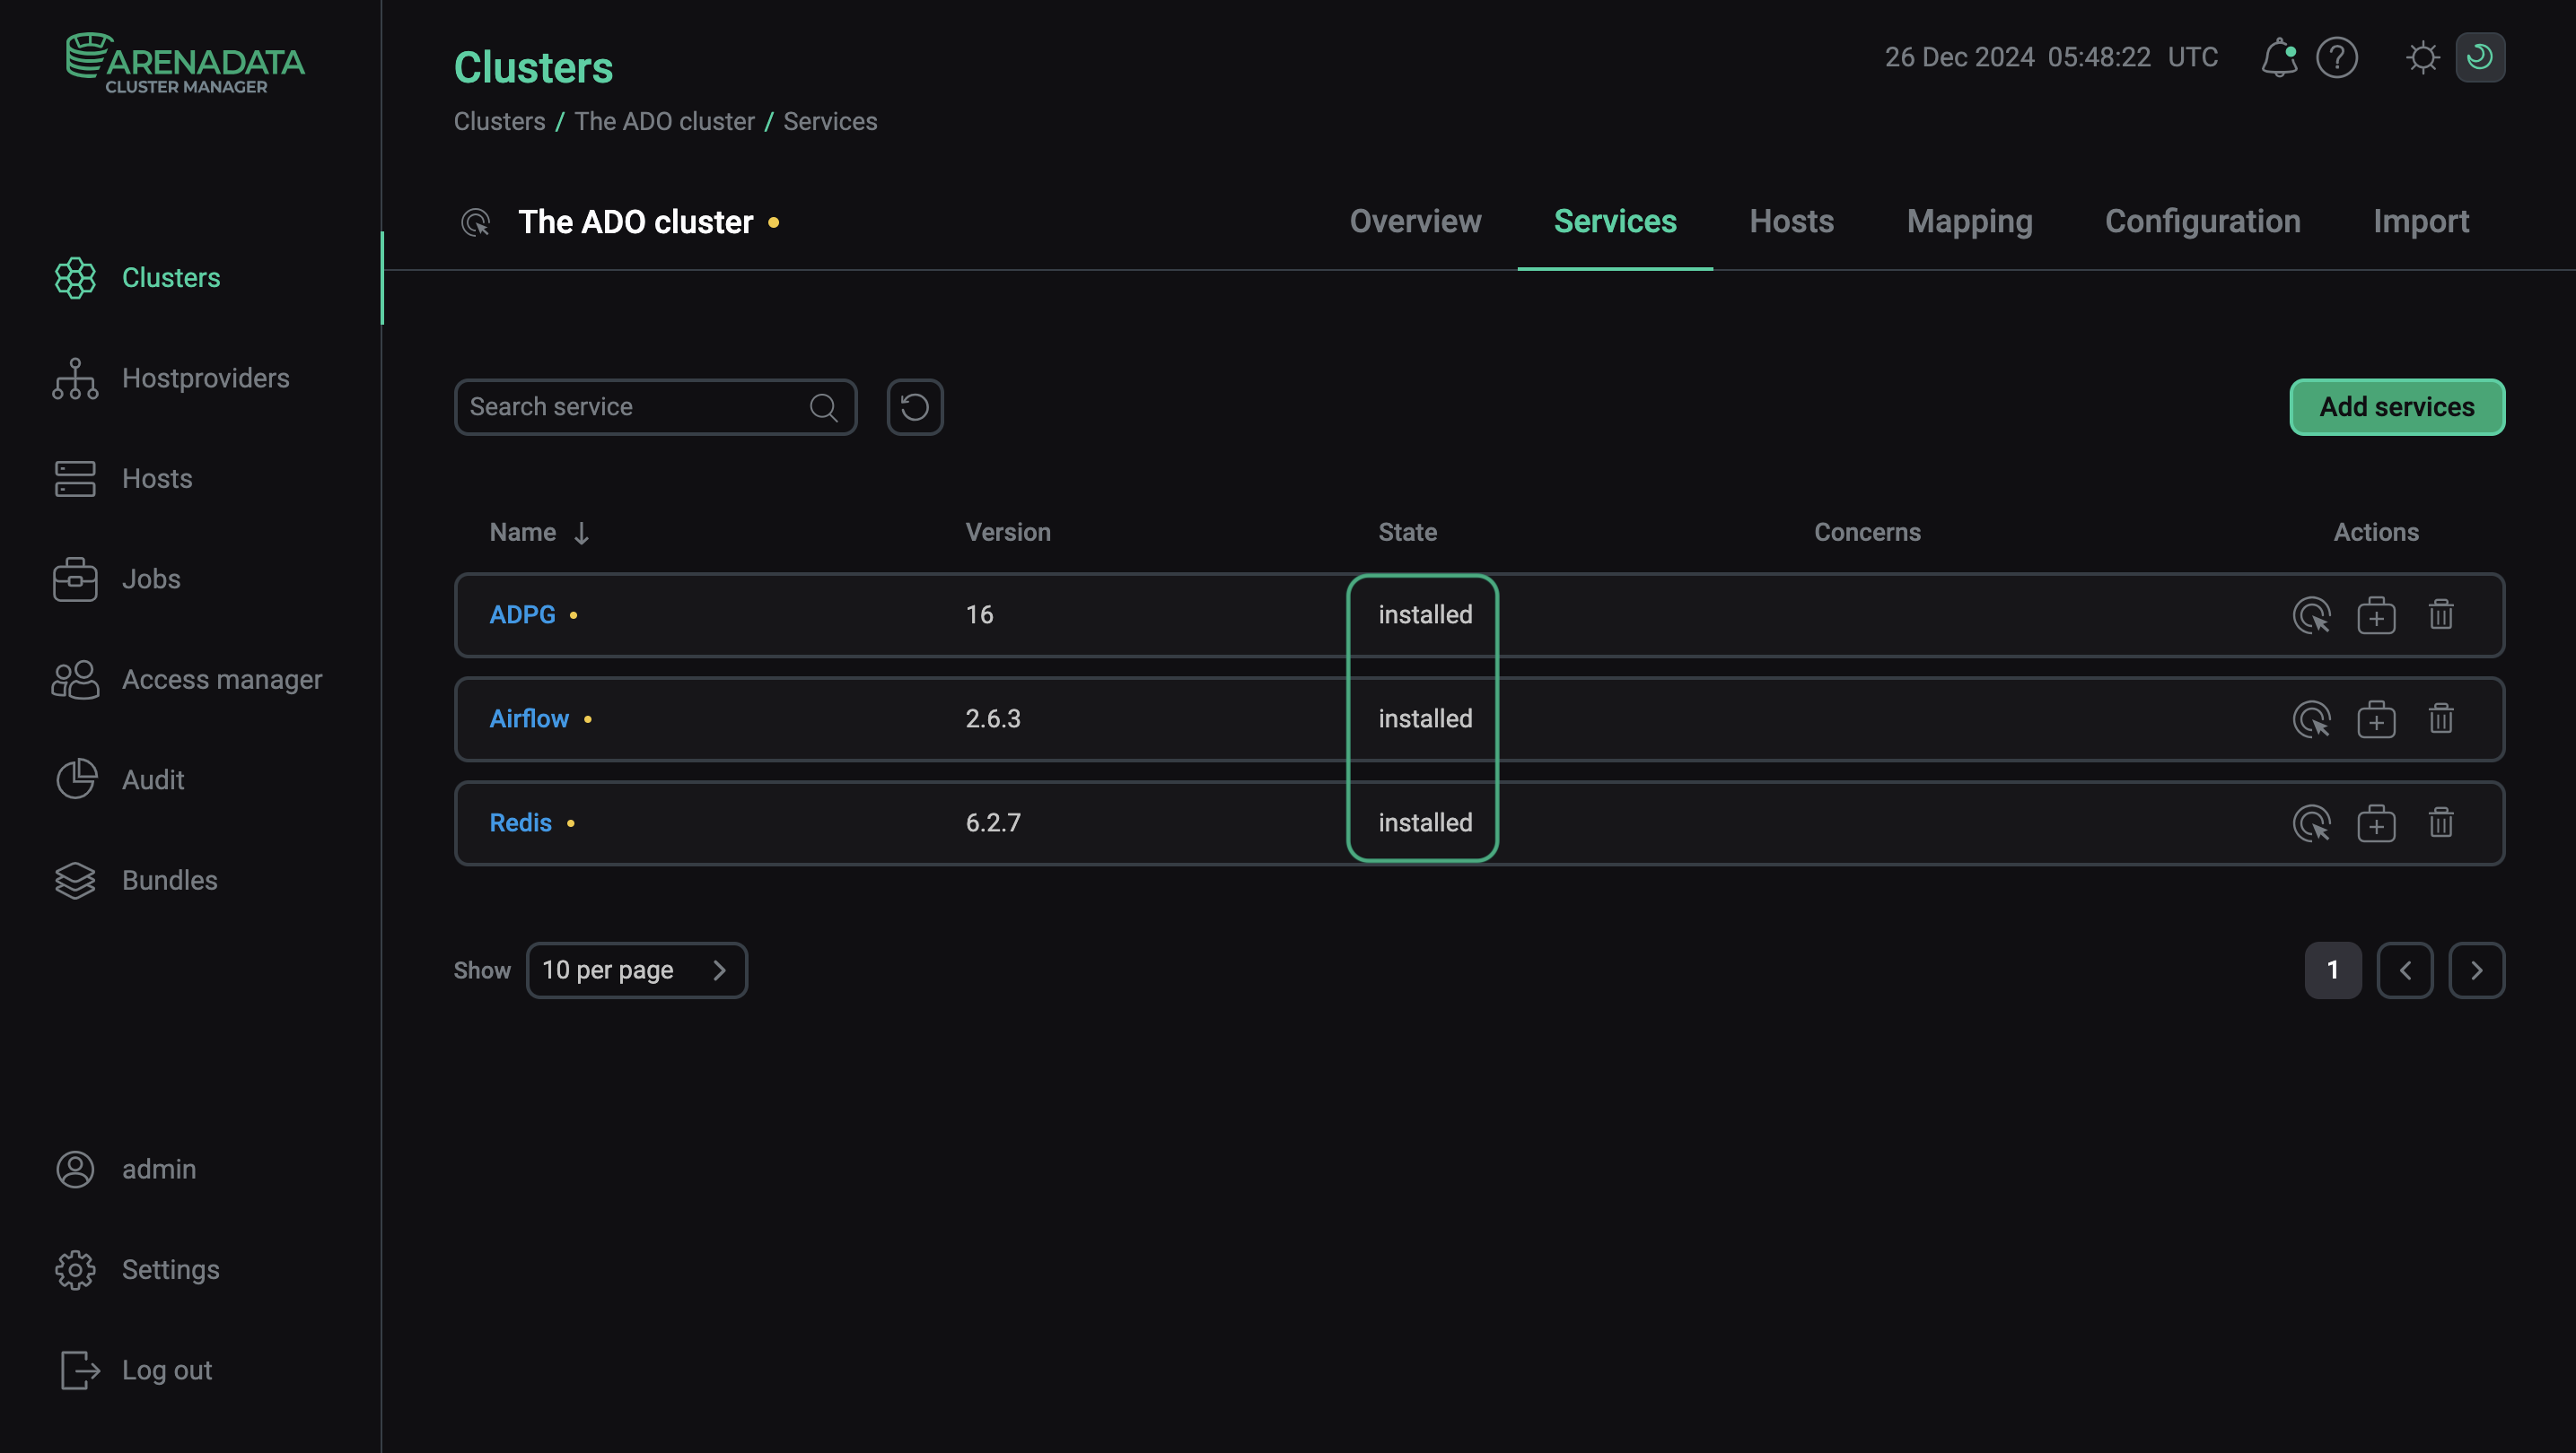This screenshot has height=1453, width=2576.
Task: Open actions icon for ADPG service
Action: [x=2311, y=614]
